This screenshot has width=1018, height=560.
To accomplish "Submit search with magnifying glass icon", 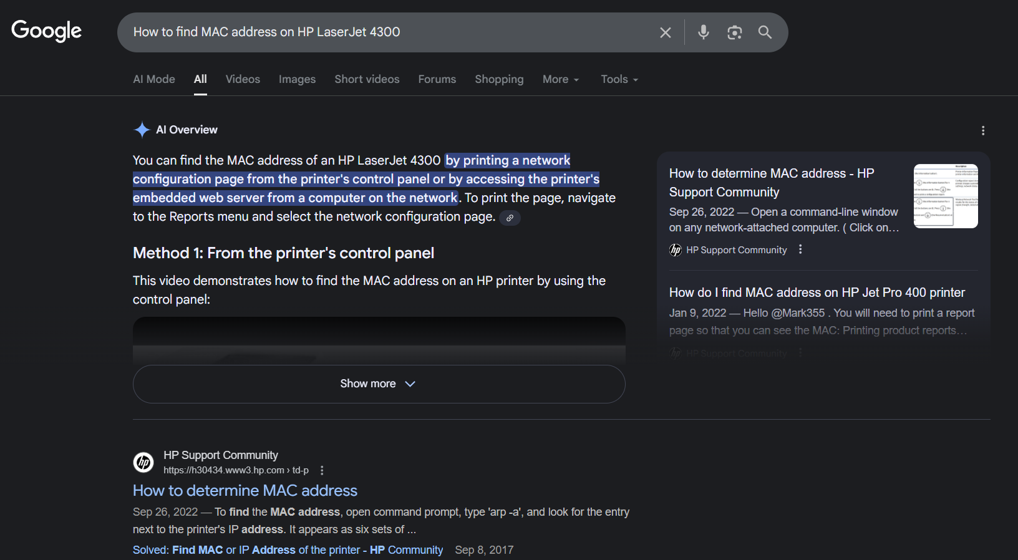I will [x=765, y=32].
